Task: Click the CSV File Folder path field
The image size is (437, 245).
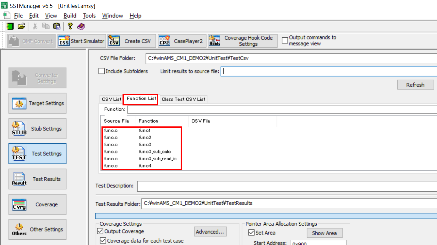Action: point(291,58)
